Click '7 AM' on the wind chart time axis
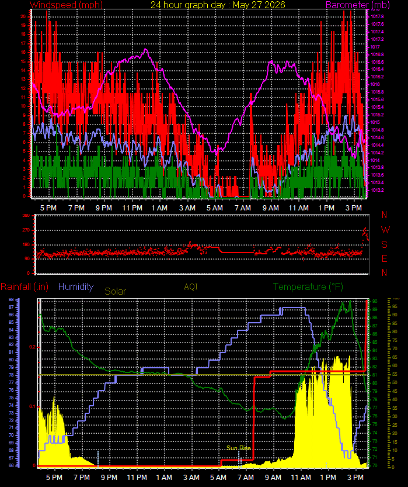 [x=243, y=208]
